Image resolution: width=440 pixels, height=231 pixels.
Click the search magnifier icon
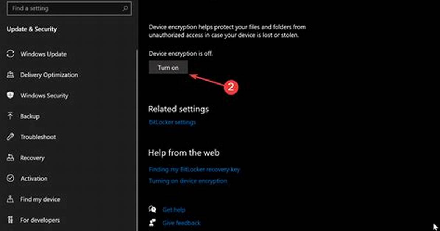point(125,8)
